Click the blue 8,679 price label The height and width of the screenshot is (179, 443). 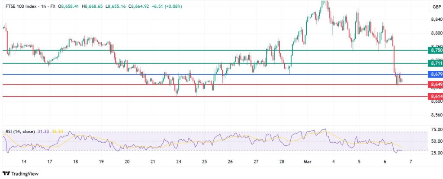[x=435, y=74]
